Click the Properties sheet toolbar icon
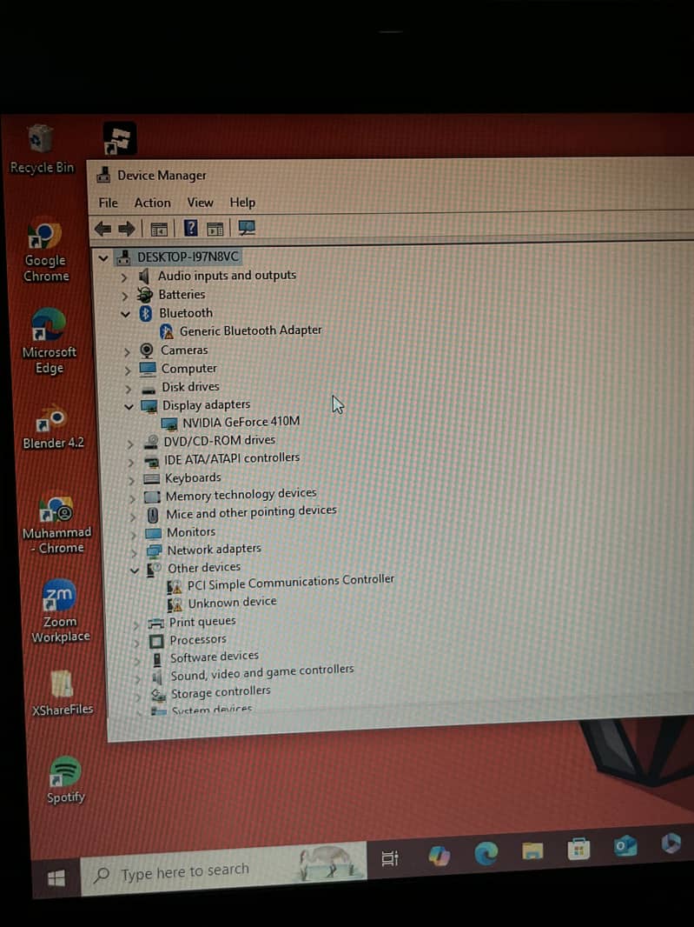 click(215, 228)
